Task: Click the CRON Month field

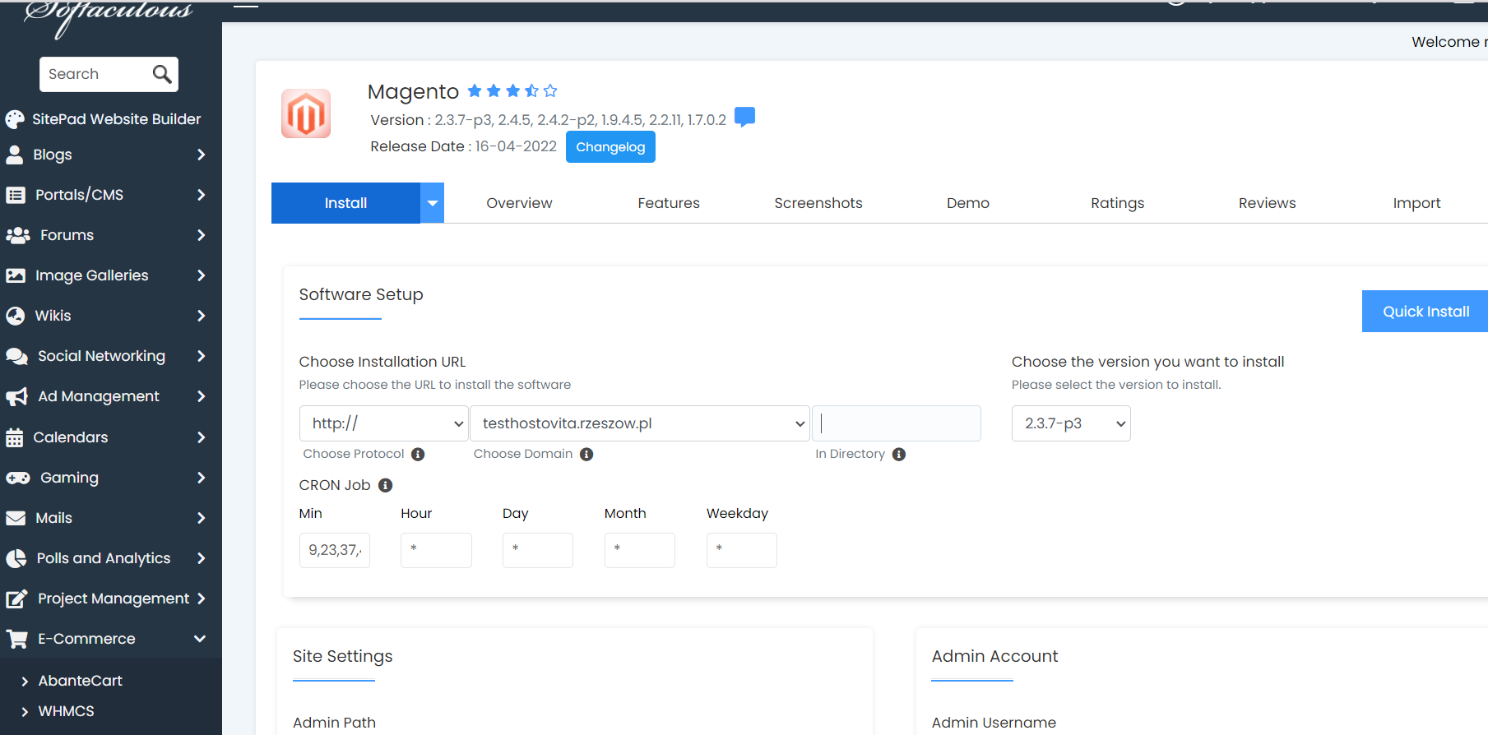Action: tap(640, 550)
